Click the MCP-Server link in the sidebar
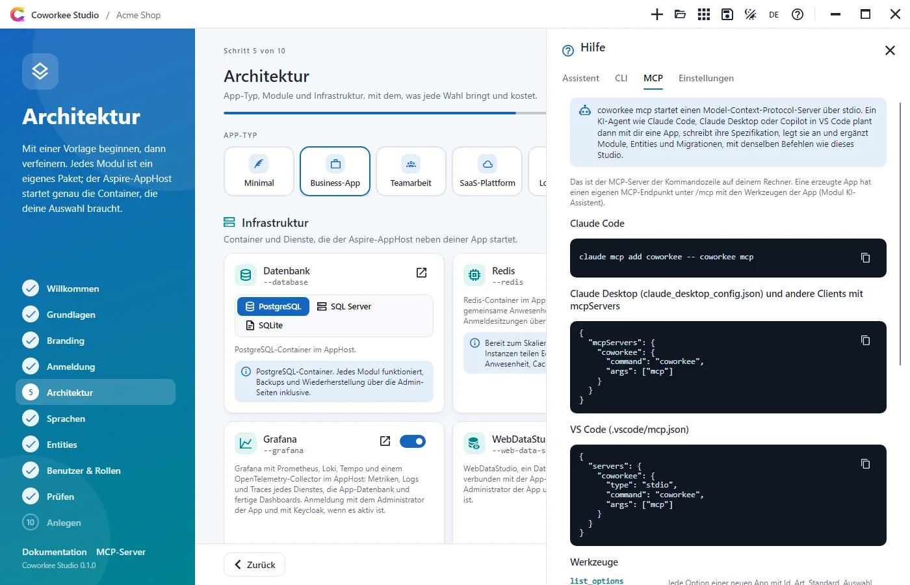The height and width of the screenshot is (585, 910). click(x=121, y=552)
